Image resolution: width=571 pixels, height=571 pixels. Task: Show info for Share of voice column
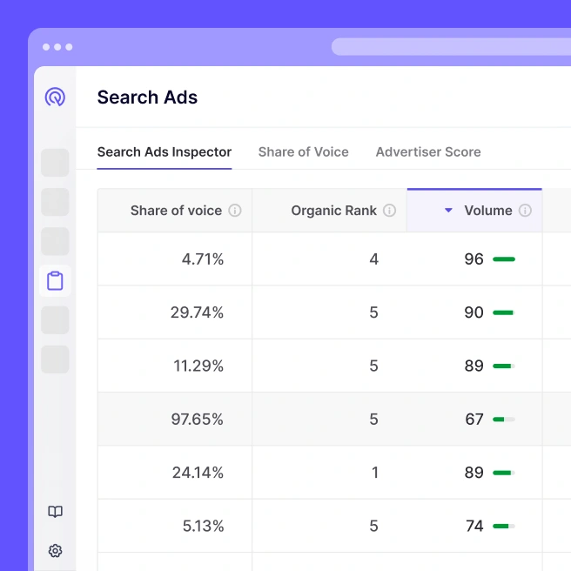(235, 211)
